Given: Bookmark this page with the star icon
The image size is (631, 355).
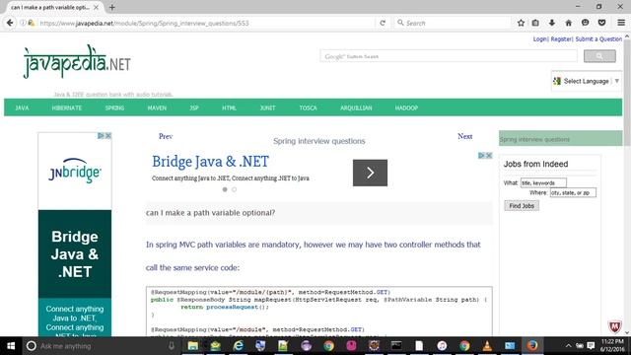Looking at the screenshot, I should coord(521,23).
